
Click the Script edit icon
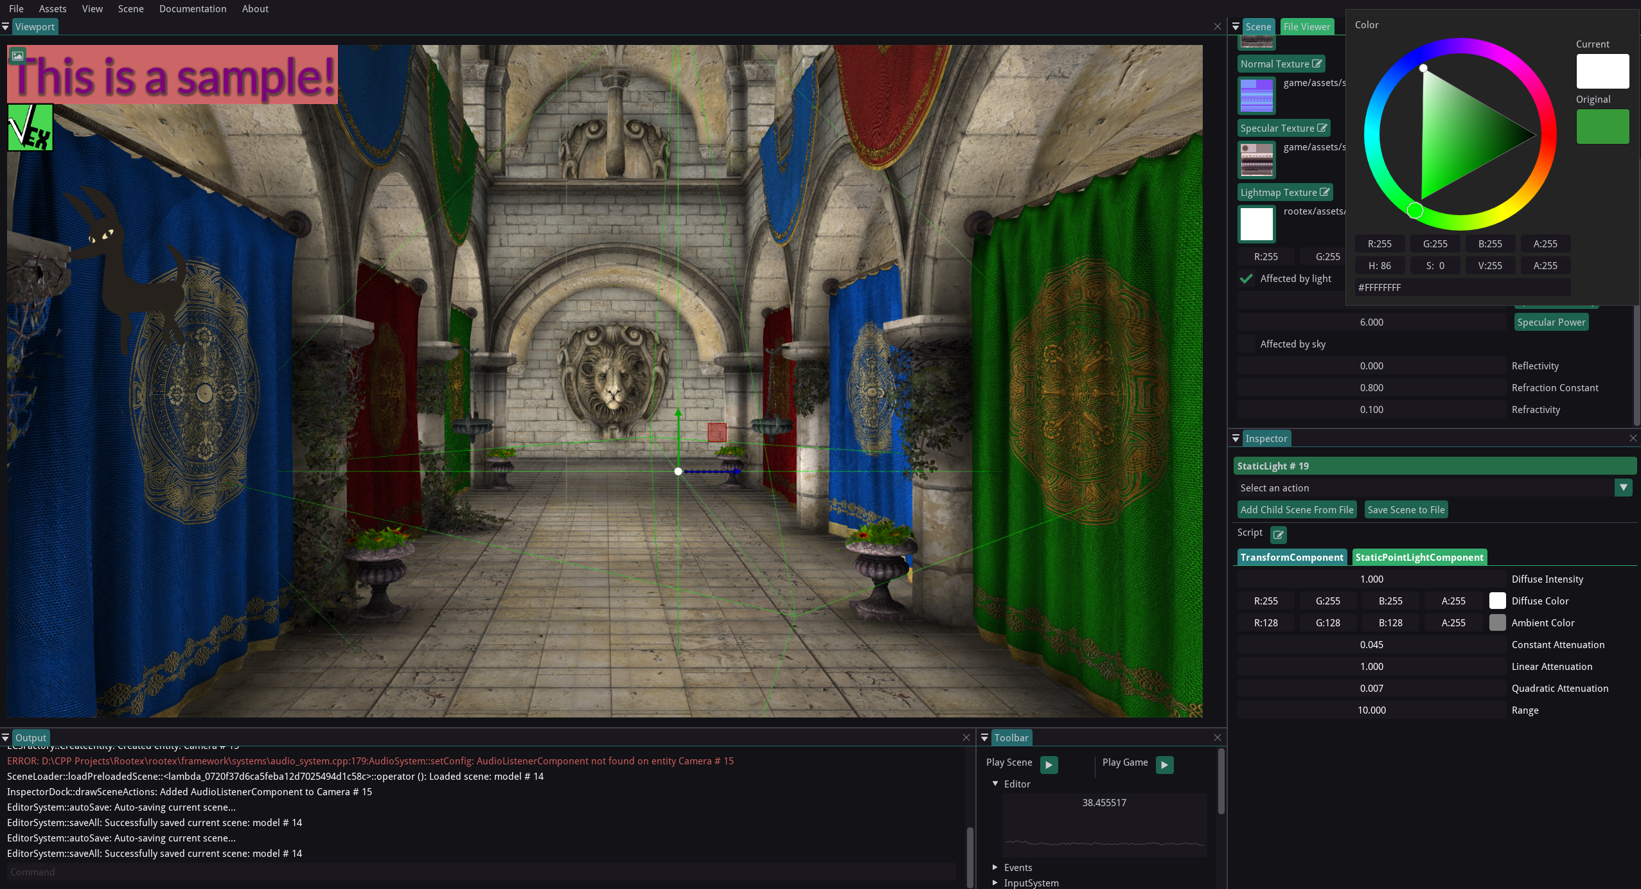pyautogui.click(x=1278, y=534)
